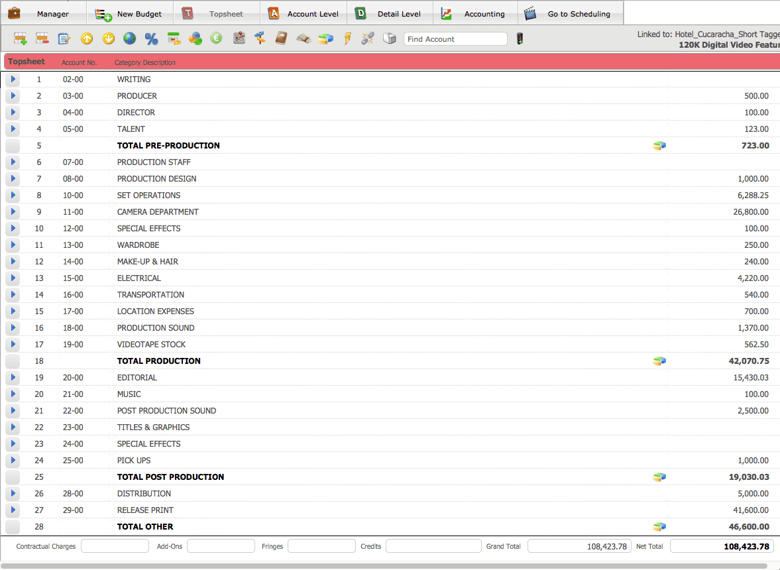780x570 pixels.
Task: Expand the PICK UPS row
Action: tap(13, 460)
